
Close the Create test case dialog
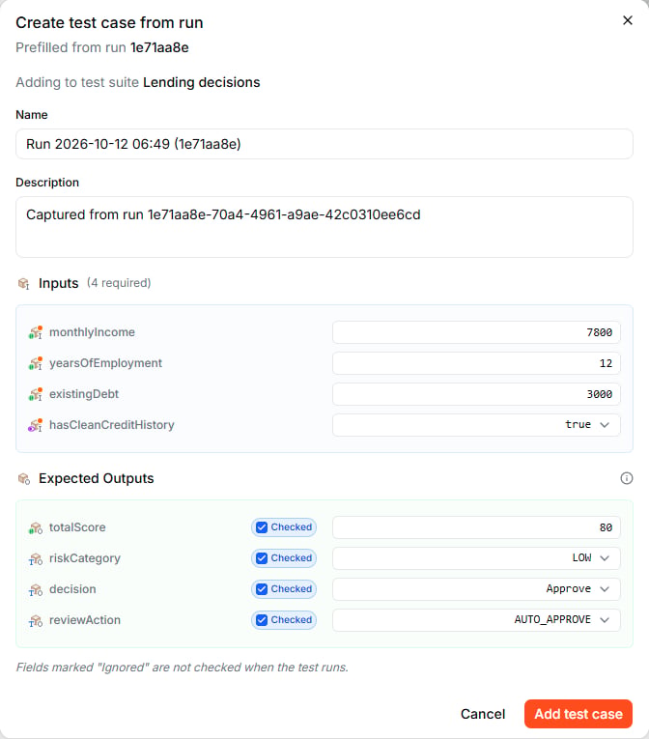tap(628, 20)
